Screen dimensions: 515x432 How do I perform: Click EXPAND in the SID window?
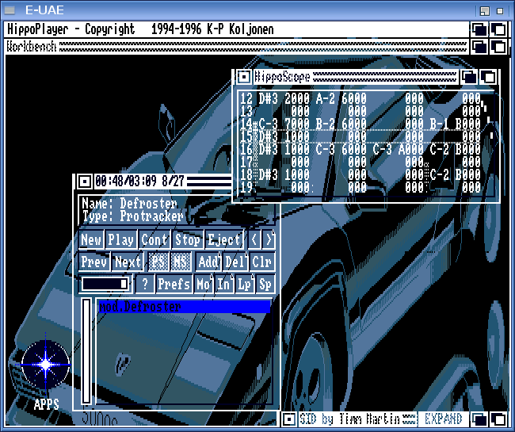coord(444,419)
